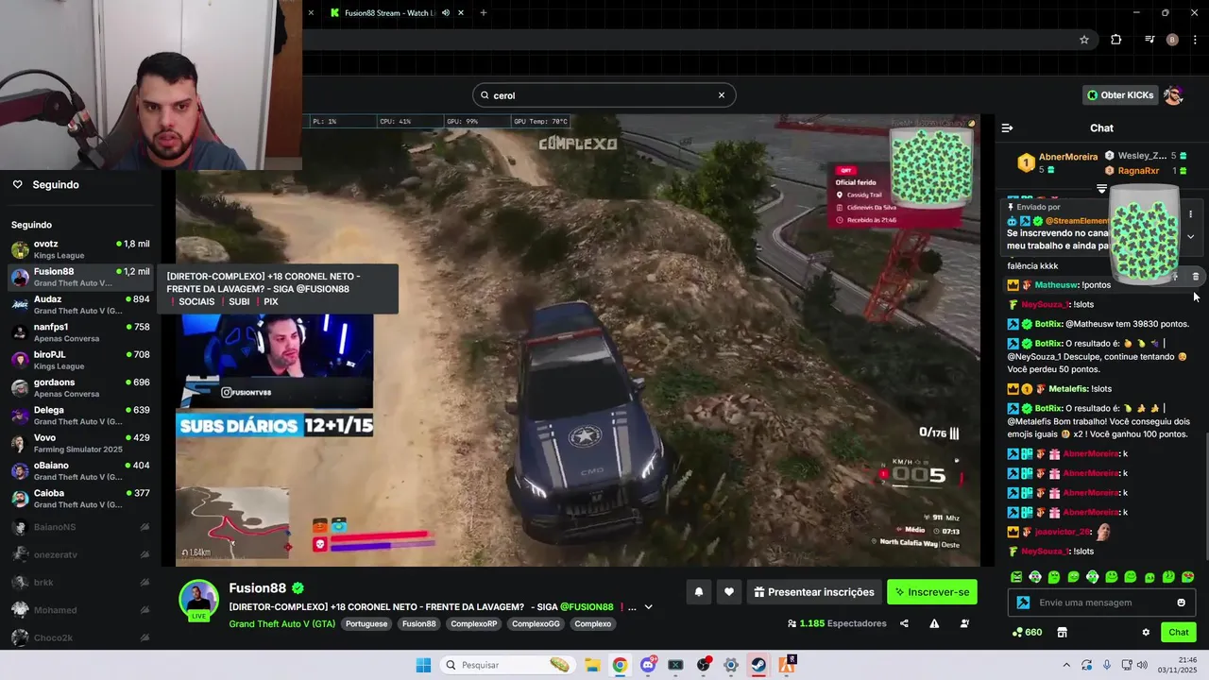Clear the search text with the X
The width and height of the screenshot is (1209, 680).
[722, 94]
